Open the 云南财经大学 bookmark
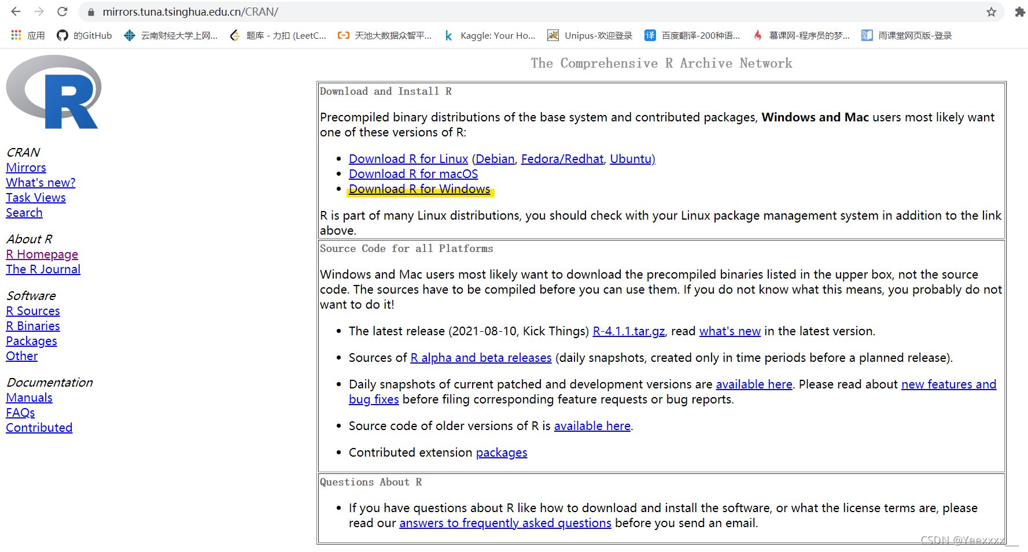 tap(171, 35)
